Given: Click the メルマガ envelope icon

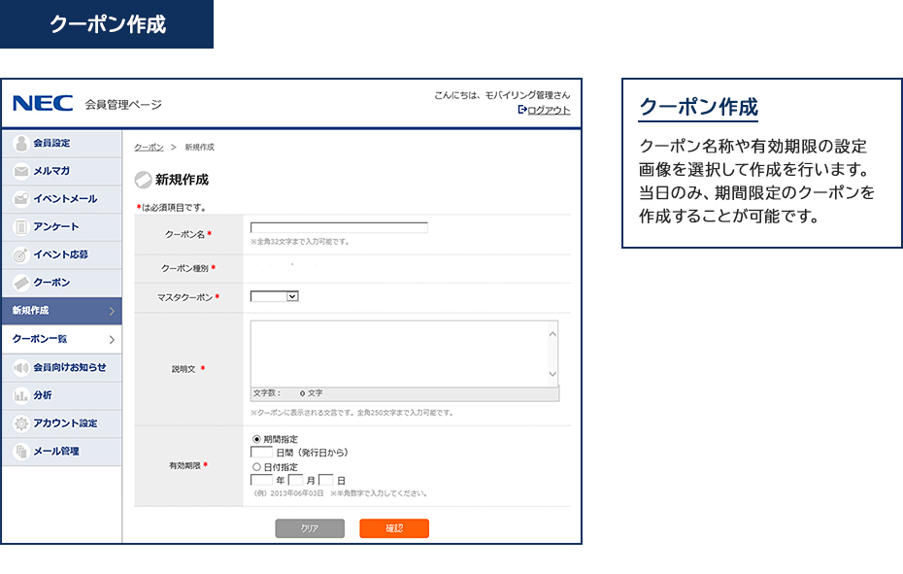Looking at the screenshot, I should pyautogui.click(x=21, y=171).
